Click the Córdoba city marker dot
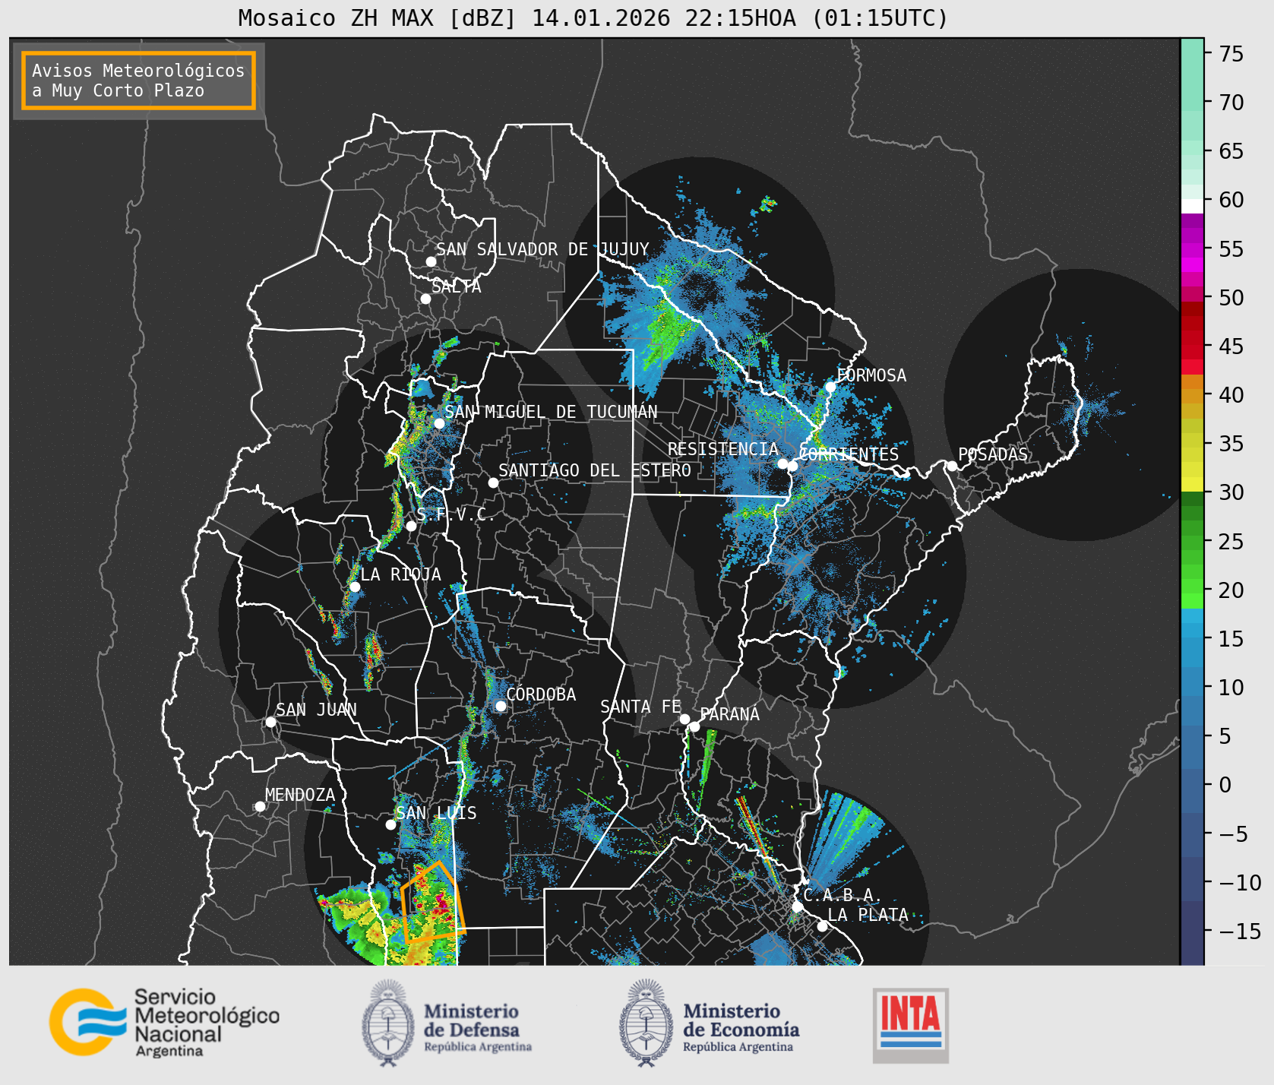 point(501,706)
